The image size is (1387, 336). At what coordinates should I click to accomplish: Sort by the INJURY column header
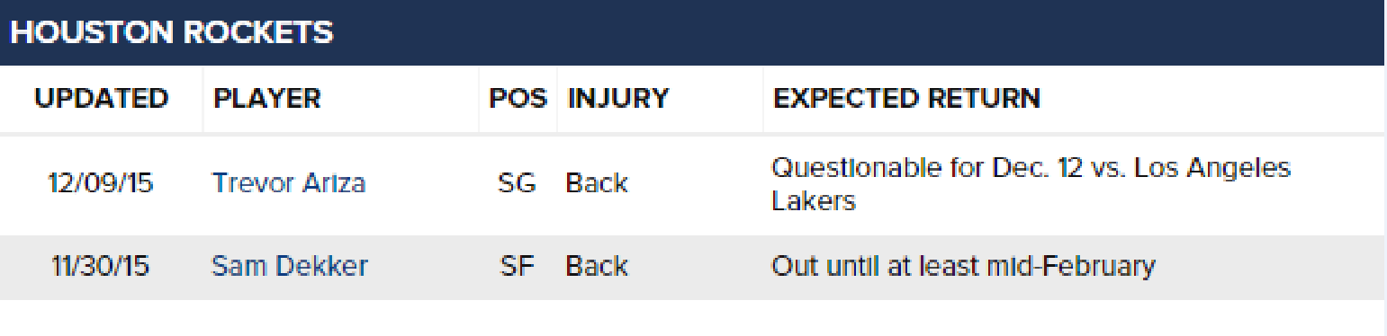click(x=618, y=98)
